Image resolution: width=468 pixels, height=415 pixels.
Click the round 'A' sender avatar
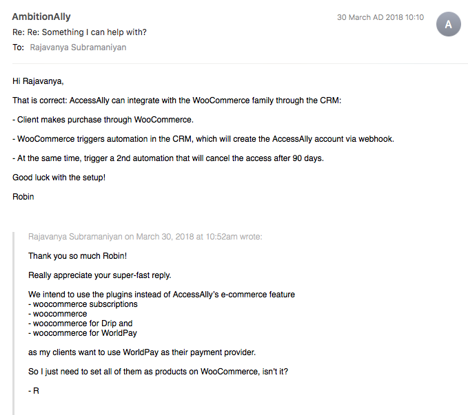tap(448, 24)
